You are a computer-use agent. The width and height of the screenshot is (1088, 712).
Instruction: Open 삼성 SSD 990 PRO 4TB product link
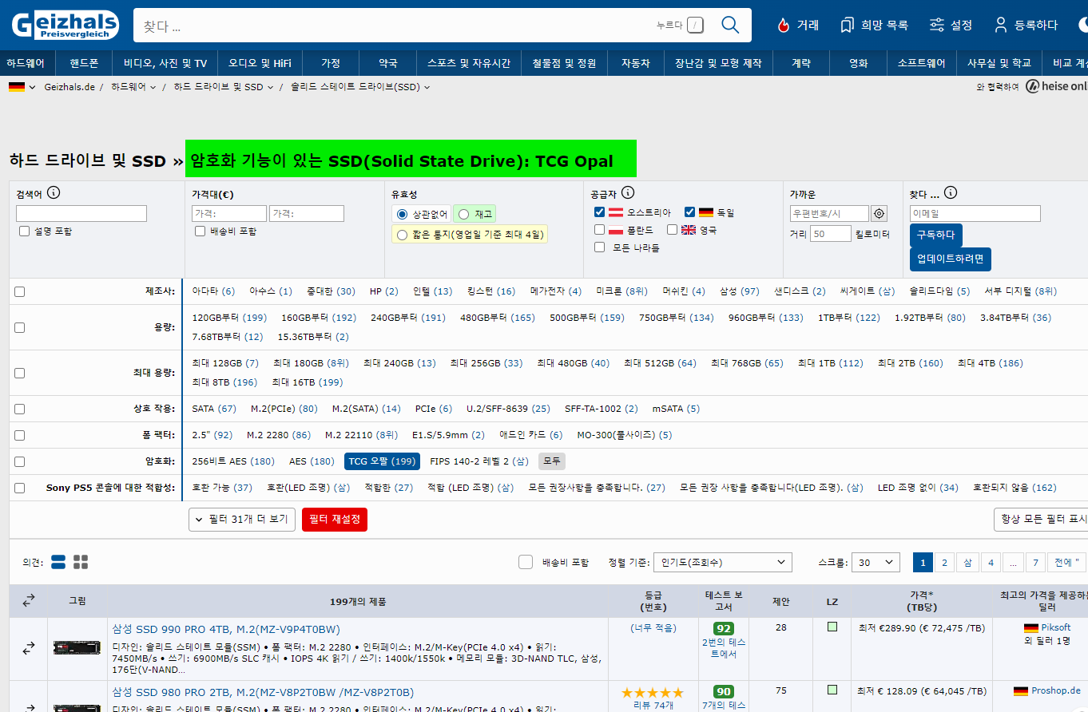click(226, 629)
